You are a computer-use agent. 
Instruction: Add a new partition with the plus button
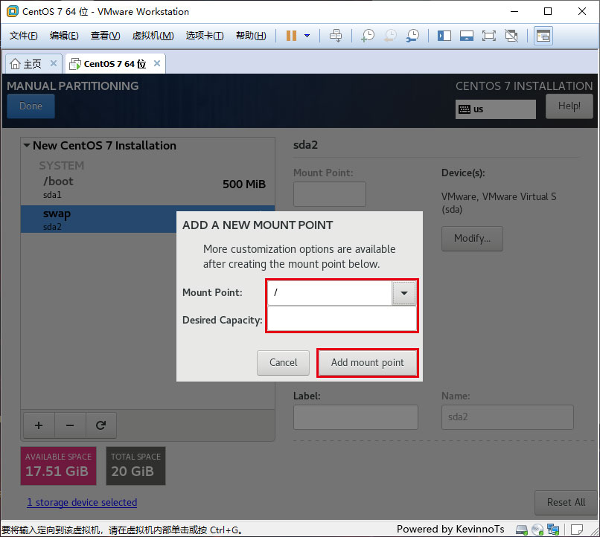[39, 425]
